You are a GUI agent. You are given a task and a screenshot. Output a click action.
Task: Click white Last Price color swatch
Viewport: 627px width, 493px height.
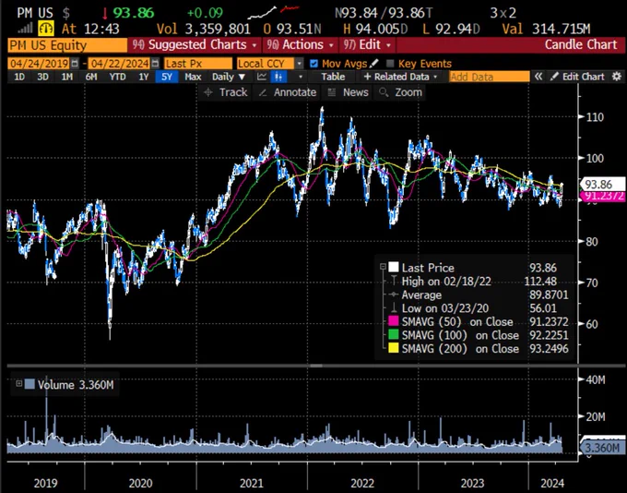[394, 267]
